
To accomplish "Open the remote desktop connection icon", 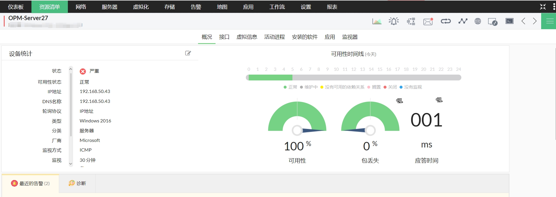I will (x=493, y=22).
